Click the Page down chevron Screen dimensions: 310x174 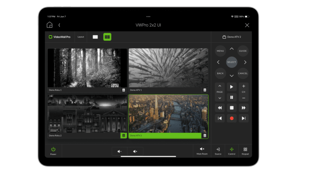click(220, 98)
